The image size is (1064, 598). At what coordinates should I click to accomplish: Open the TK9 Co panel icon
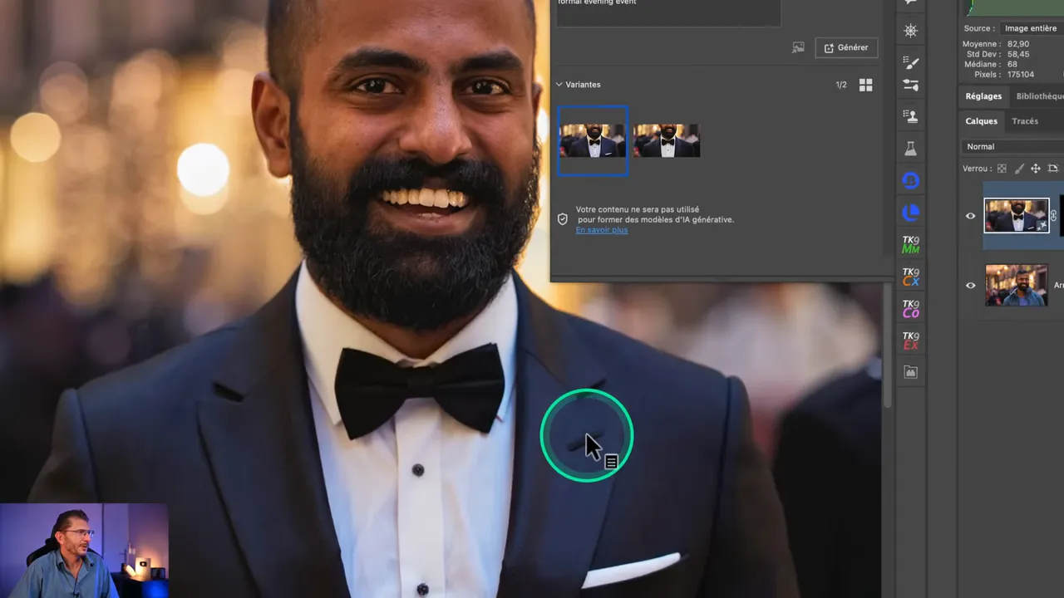pos(911,309)
